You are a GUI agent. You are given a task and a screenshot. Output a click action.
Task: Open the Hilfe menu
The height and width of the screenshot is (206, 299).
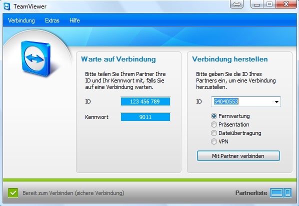(74, 20)
